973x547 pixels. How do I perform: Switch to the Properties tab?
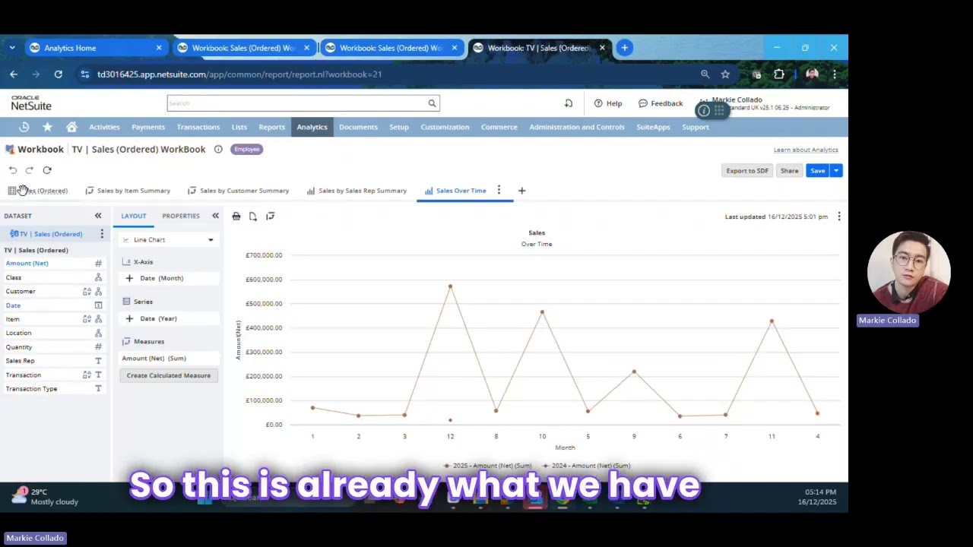pos(181,216)
